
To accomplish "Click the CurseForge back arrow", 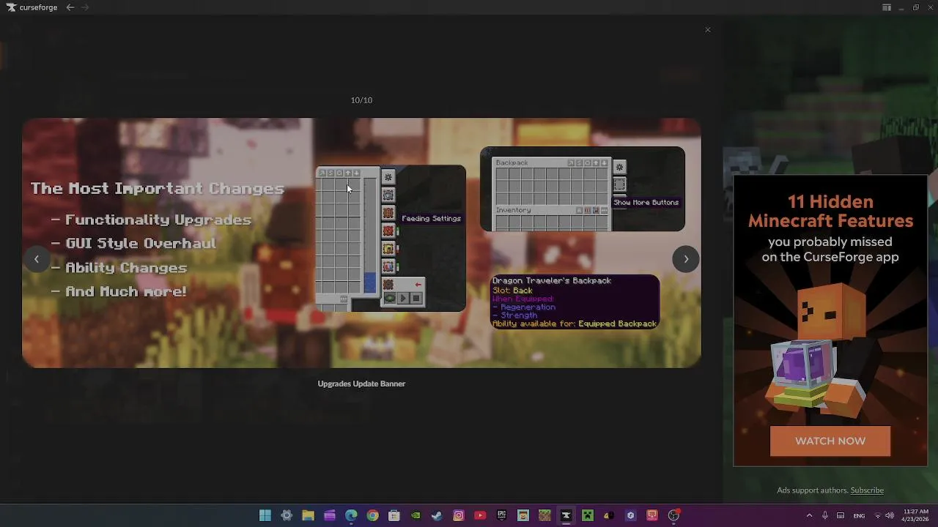I will 70,7.
